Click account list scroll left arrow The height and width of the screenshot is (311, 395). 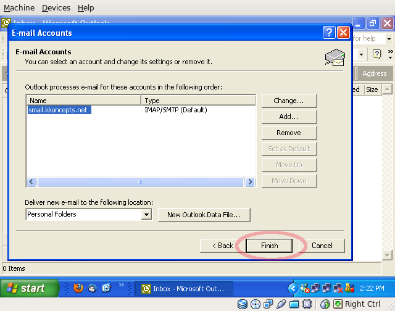31,181
